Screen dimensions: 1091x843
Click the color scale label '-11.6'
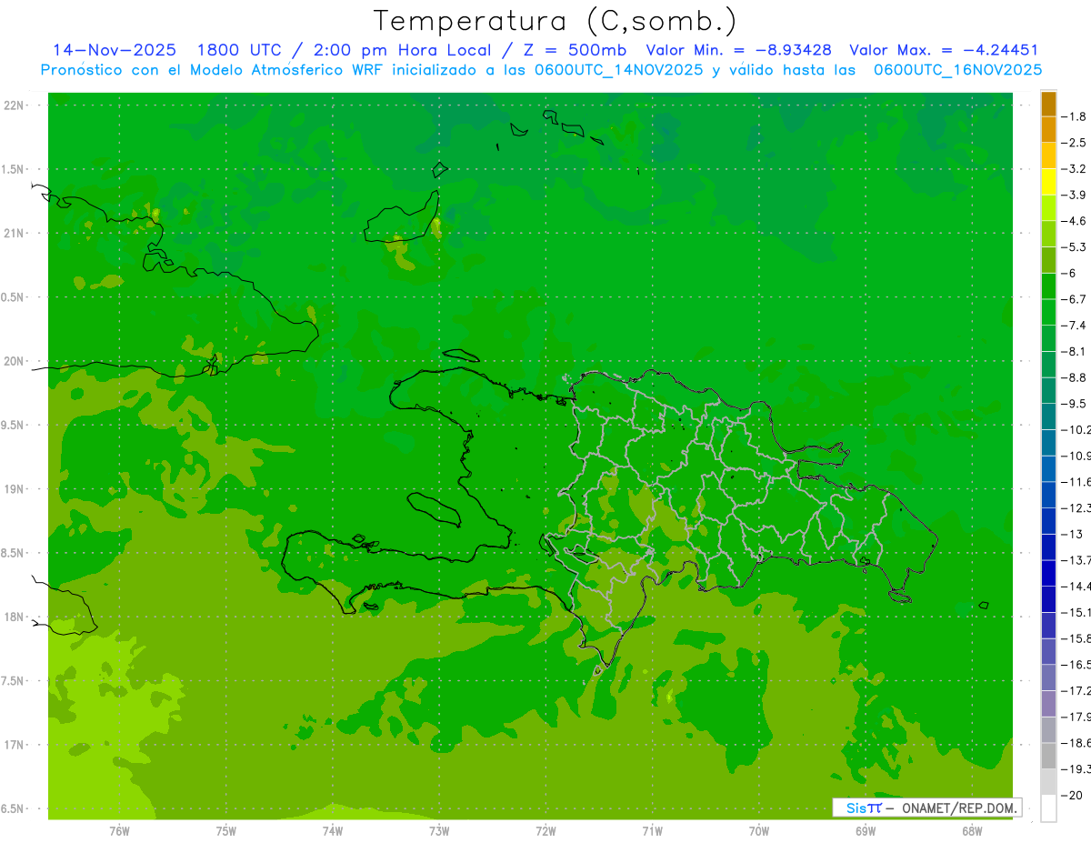pyautogui.click(x=1077, y=482)
